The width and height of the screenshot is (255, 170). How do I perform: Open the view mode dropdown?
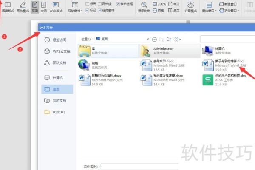[x=177, y=40]
